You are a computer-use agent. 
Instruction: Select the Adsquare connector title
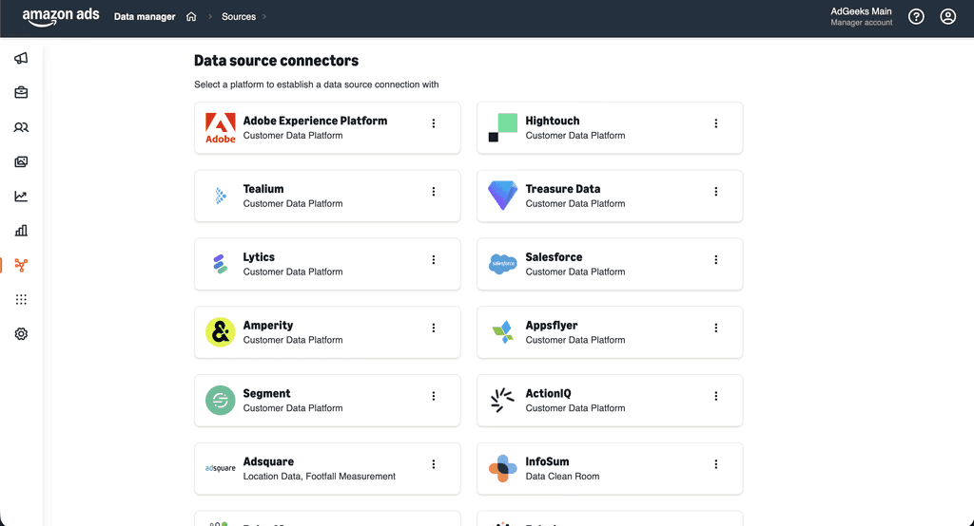(268, 462)
